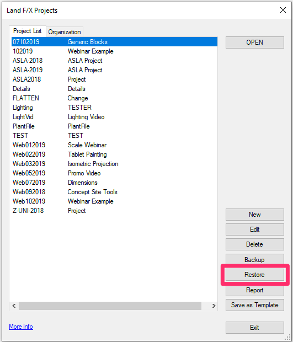Image resolution: width=293 pixels, height=342 pixels.
Task: Select the PlantFile project row
Action: point(114,126)
